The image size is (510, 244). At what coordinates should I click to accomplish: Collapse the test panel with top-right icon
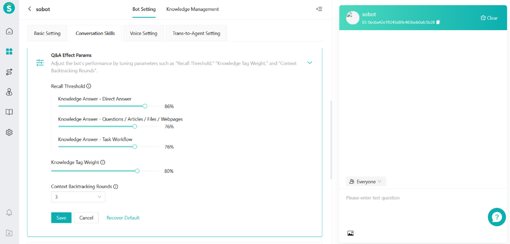(319, 9)
